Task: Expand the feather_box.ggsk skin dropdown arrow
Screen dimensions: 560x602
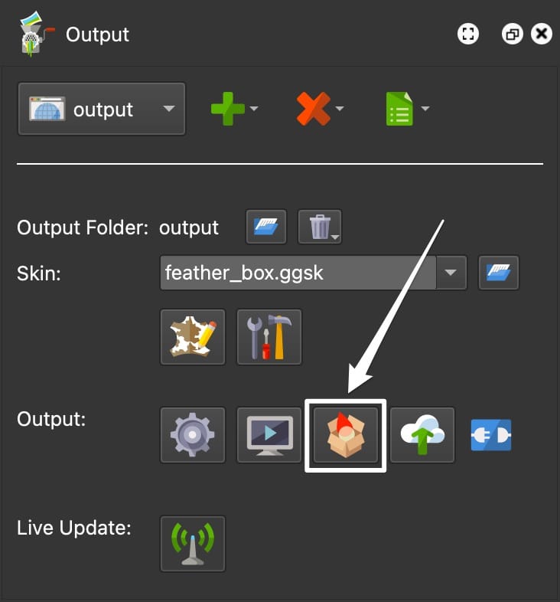Action: point(451,273)
